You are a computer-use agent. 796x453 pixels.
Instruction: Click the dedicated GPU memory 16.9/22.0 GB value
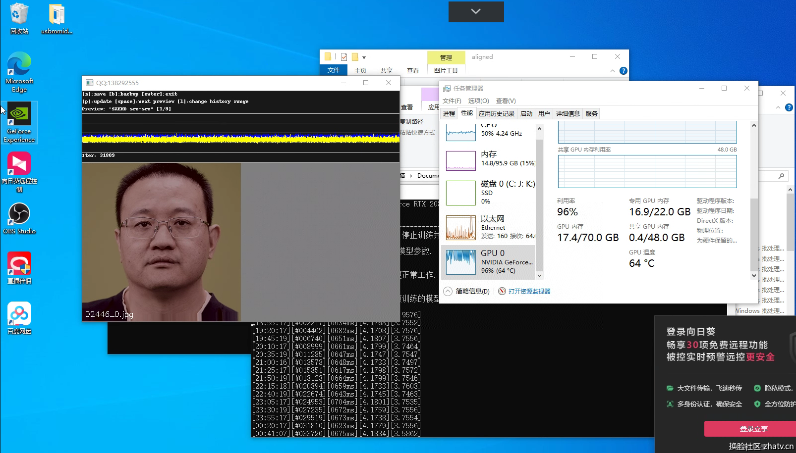click(x=660, y=212)
